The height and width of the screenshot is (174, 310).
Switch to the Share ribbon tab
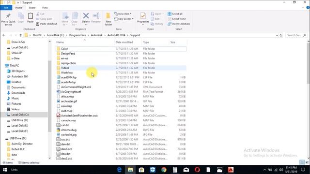coord(32,8)
